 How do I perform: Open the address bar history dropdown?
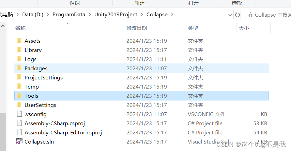point(230,15)
